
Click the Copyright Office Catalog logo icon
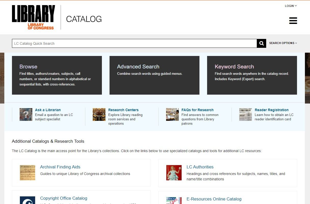click(x=28, y=200)
